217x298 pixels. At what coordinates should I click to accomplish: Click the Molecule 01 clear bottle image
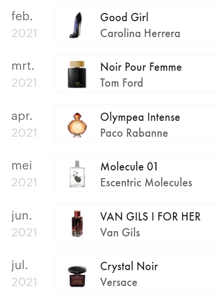coord(77,174)
